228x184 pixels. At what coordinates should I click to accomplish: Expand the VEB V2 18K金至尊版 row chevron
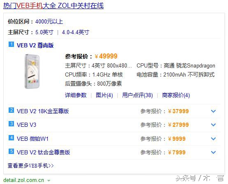coord(213,111)
